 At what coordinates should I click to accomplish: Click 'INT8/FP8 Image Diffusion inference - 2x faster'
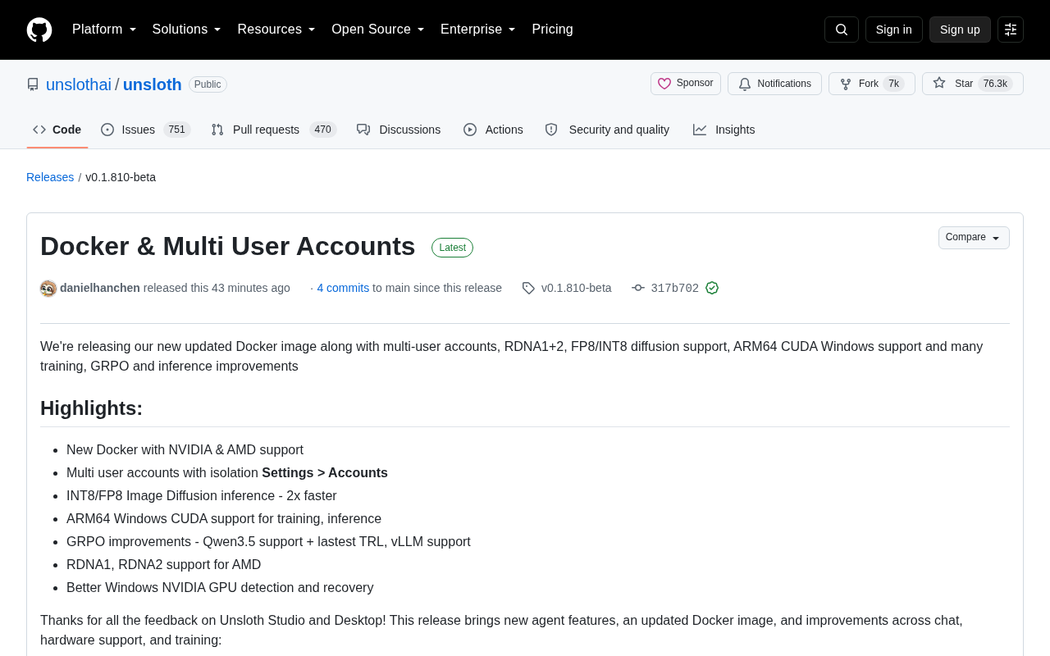click(x=202, y=496)
